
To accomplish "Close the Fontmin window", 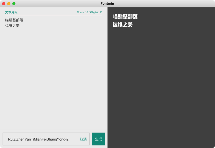I will [4, 4].
